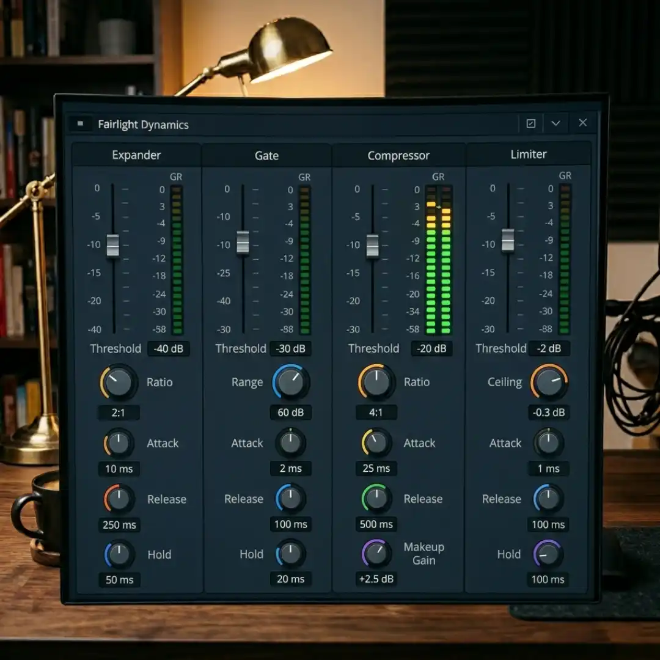Click the Limiter Ceiling knob
The image size is (660, 660).
coord(549,382)
